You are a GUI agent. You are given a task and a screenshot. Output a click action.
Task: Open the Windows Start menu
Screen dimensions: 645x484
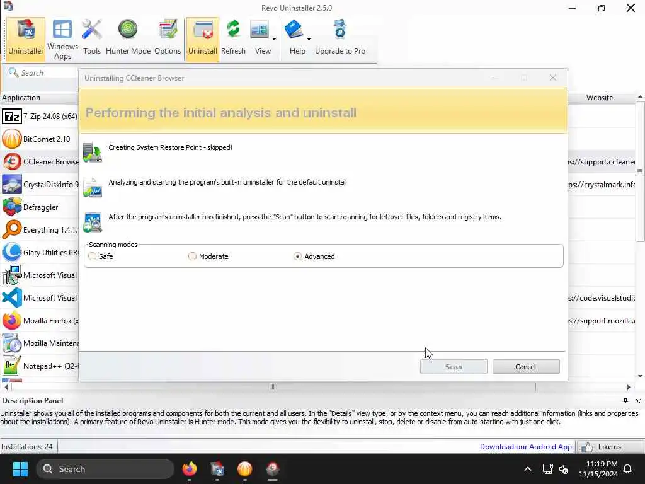[20, 469]
